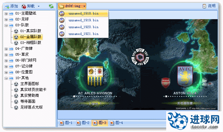Collapse the 10-其他 folder
The image size is (223, 132).
(x=6, y=78)
